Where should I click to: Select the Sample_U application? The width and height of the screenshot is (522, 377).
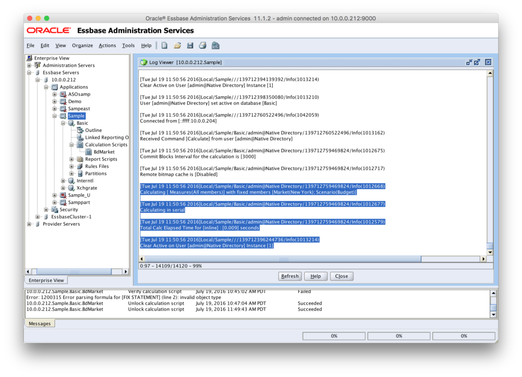coord(79,195)
